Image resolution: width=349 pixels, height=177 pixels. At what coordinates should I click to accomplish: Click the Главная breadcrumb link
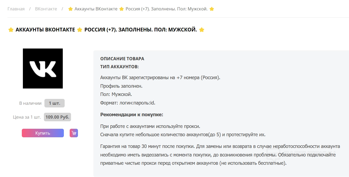(16, 9)
